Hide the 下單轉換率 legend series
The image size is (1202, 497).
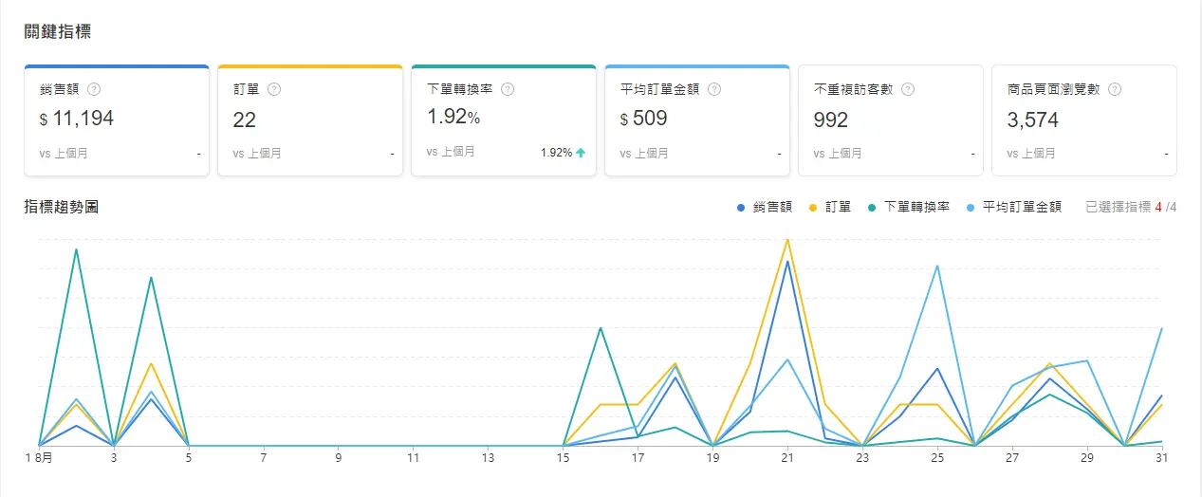click(x=909, y=207)
